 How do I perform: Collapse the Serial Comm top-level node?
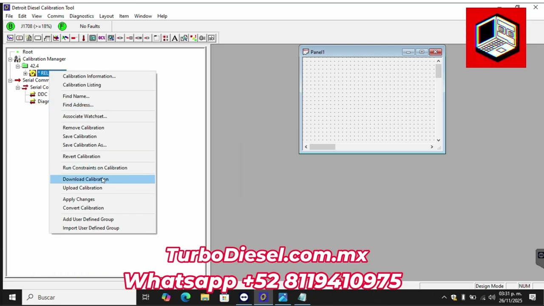pos(10,80)
